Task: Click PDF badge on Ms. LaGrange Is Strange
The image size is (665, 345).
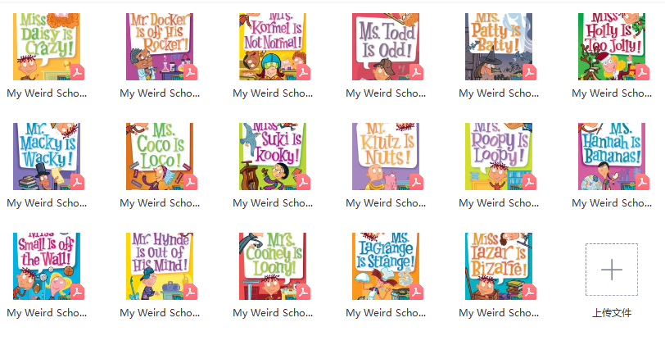Action: [x=416, y=293]
